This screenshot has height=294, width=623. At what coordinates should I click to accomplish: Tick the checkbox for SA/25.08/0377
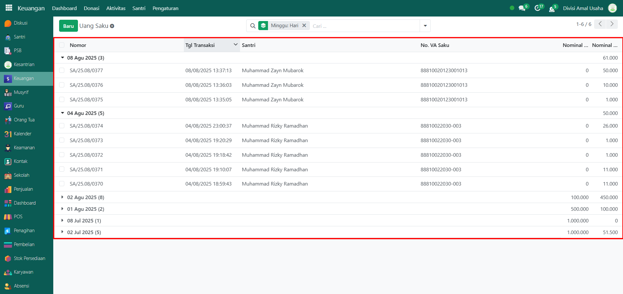pos(62,70)
